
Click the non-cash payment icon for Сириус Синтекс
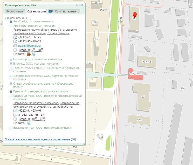pyautogui.click(x=29, y=123)
